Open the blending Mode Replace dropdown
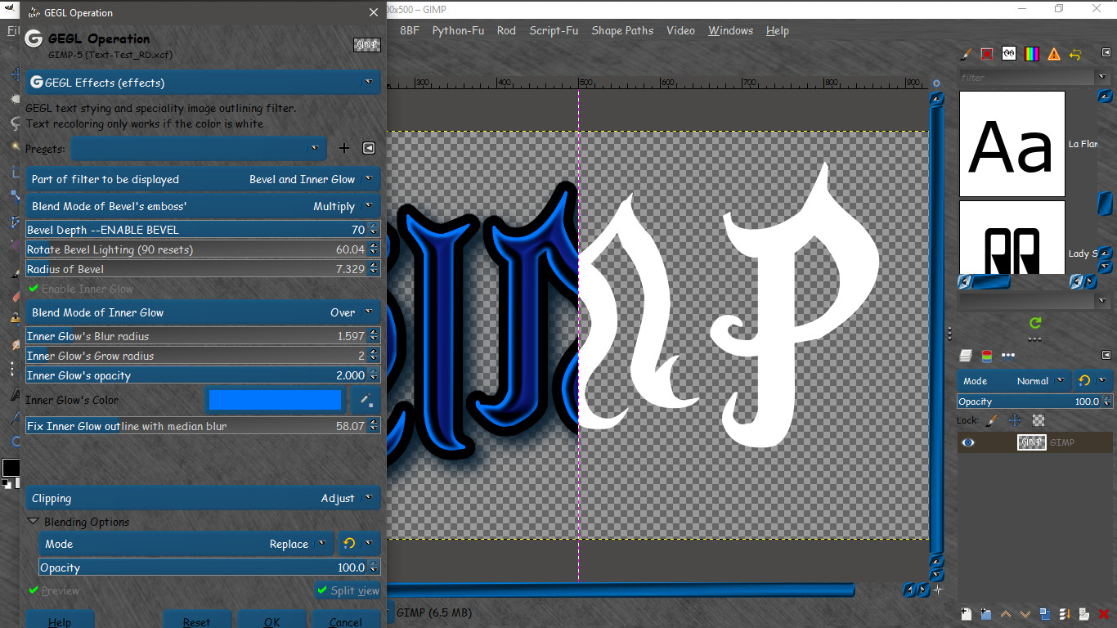 pos(187,544)
